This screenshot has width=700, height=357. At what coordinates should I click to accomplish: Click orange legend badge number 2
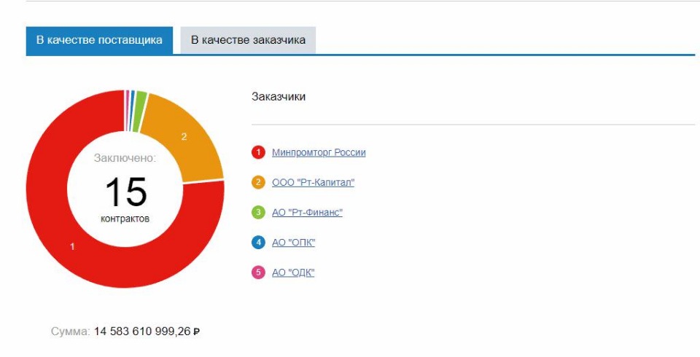click(258, 183)
